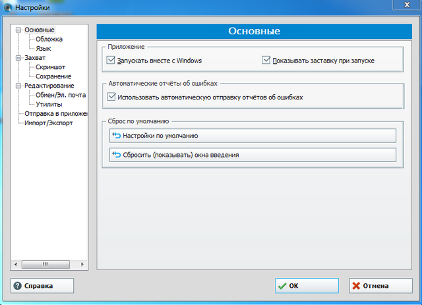Open the Язык settings page

coord(44,49)
